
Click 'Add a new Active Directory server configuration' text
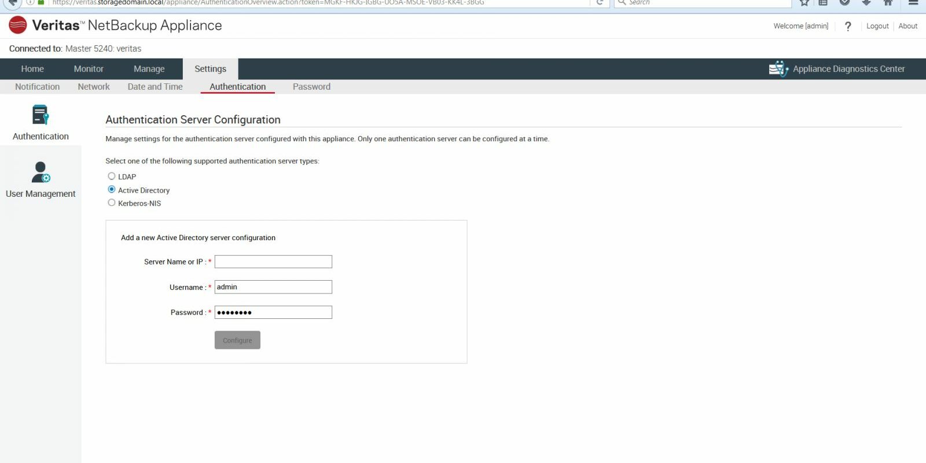coord(198,238)
